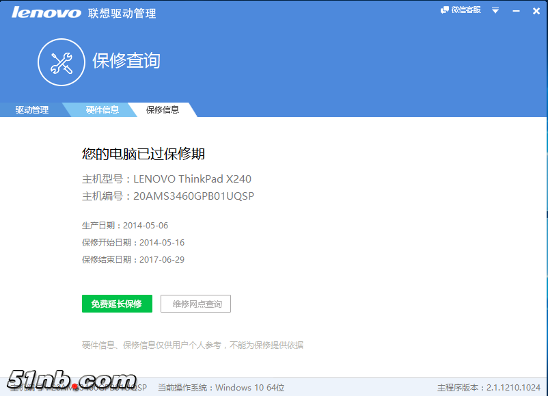
Task: Click the 保修结束日期 2017-06-29 line
Action: [133, 260]
